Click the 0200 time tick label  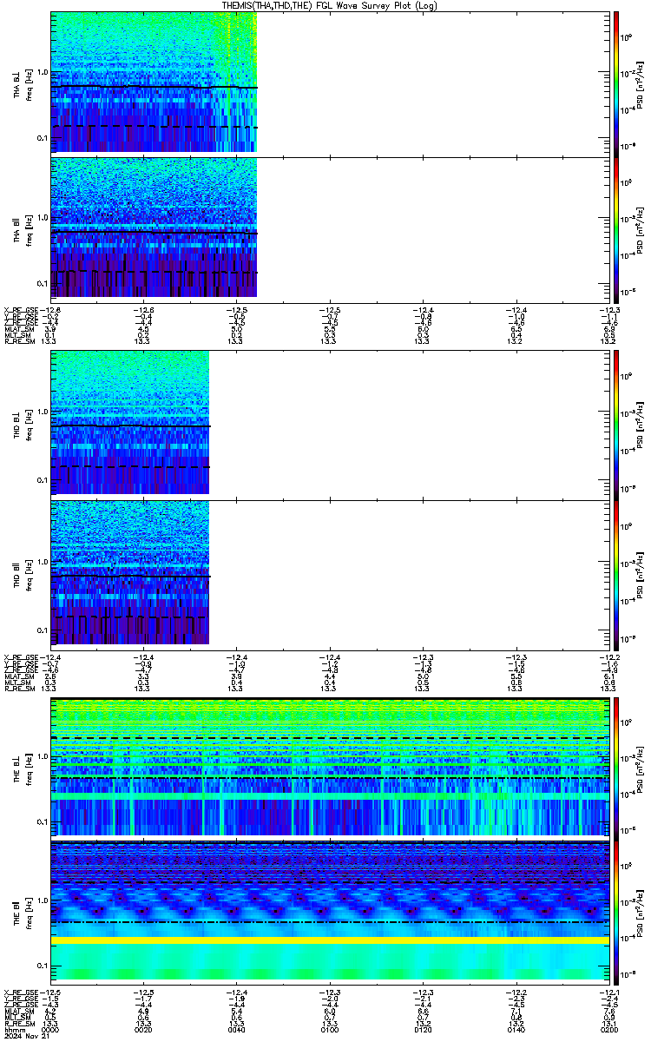pyautogui.click(x=608, y=1031)
